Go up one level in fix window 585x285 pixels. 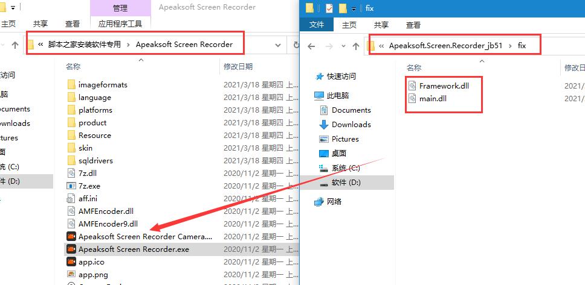pos(355,46)
